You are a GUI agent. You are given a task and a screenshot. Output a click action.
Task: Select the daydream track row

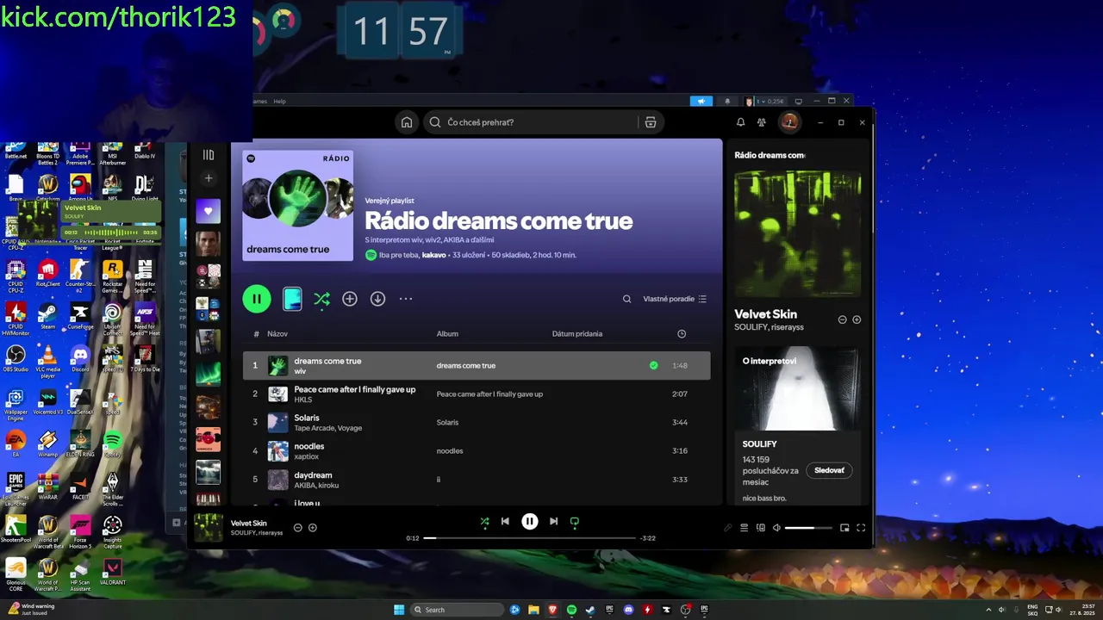click(x=477, y=479)
